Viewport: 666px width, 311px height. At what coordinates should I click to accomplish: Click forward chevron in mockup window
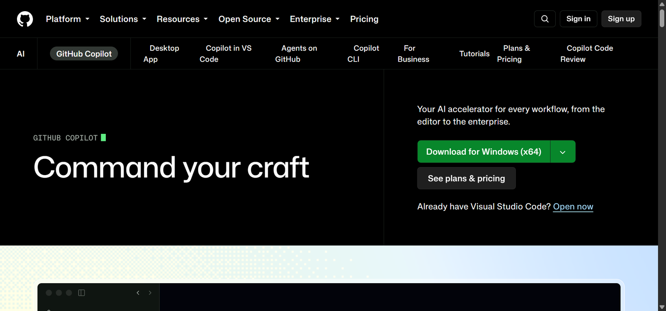pos(150,293)
